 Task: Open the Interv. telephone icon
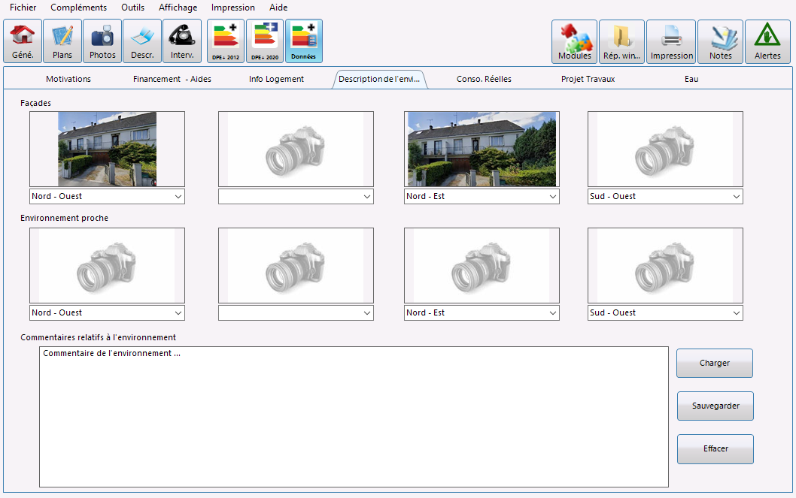pos(182,41)
